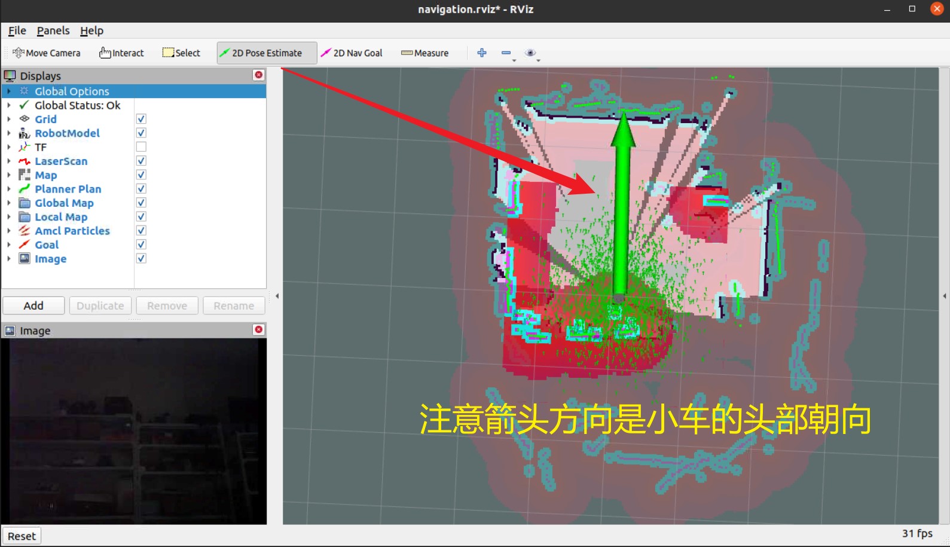950x547 pixels.
Task: Click the Duplicate button
Action: point(100,305)
